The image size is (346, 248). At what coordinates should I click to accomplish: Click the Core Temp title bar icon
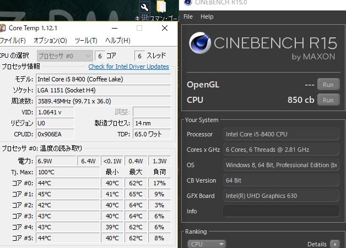click(2, 27)
